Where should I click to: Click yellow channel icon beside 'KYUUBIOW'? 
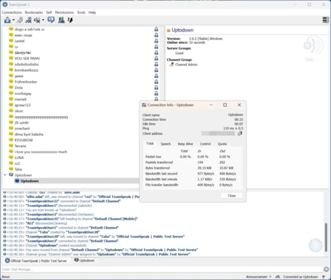[x=11, y=140]
